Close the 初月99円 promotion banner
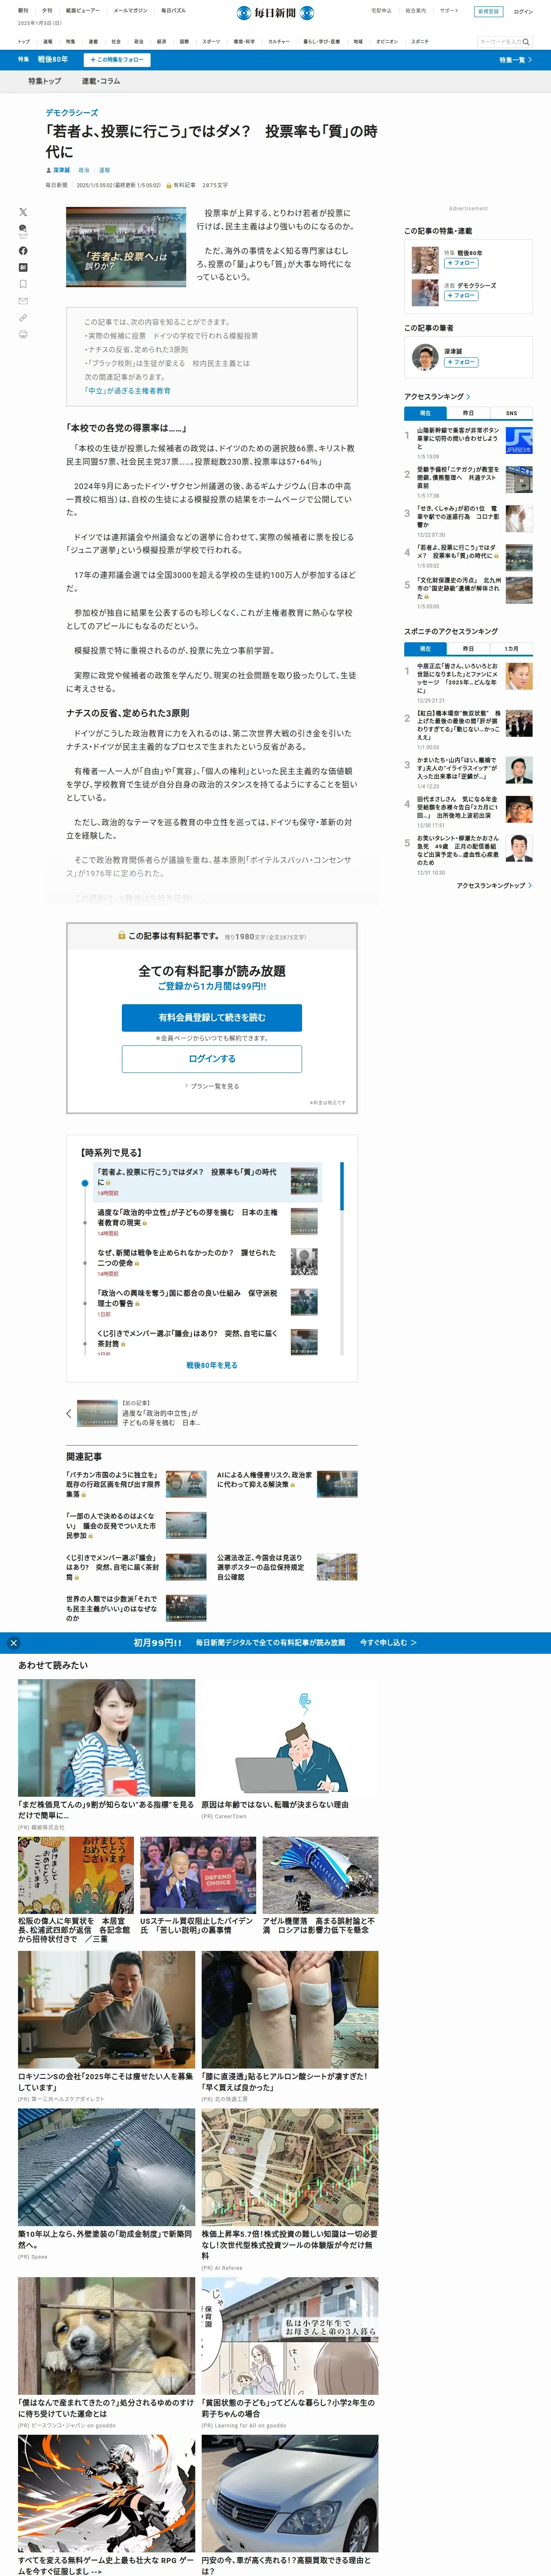Image resolution: width=551 pixels, height=2576 pixels. [13, 1642]
